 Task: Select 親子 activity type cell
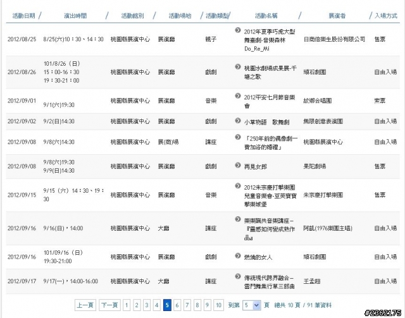(x=211, y=39)
